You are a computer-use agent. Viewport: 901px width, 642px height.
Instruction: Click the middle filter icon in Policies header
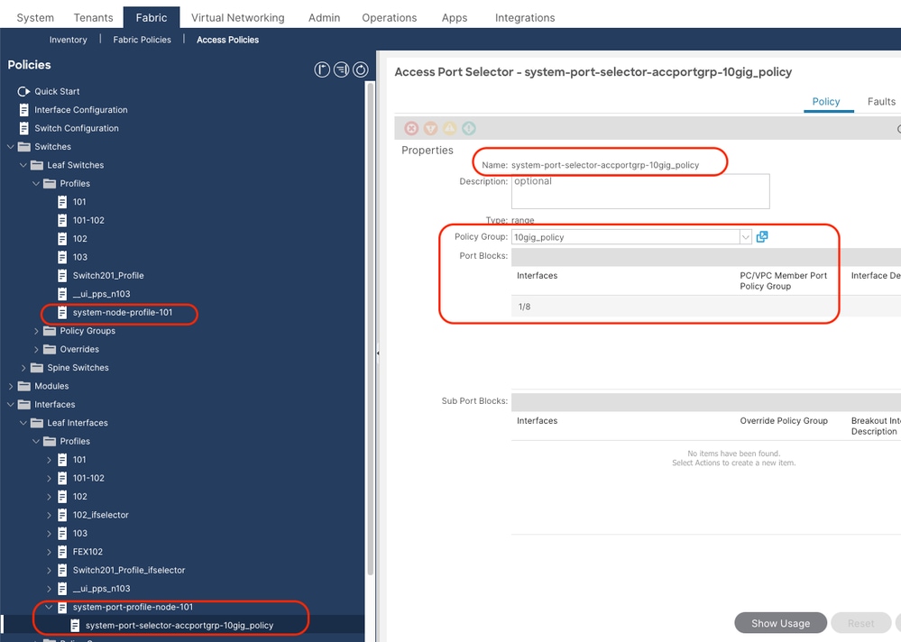pyautogui.click(x=341, y=70)
